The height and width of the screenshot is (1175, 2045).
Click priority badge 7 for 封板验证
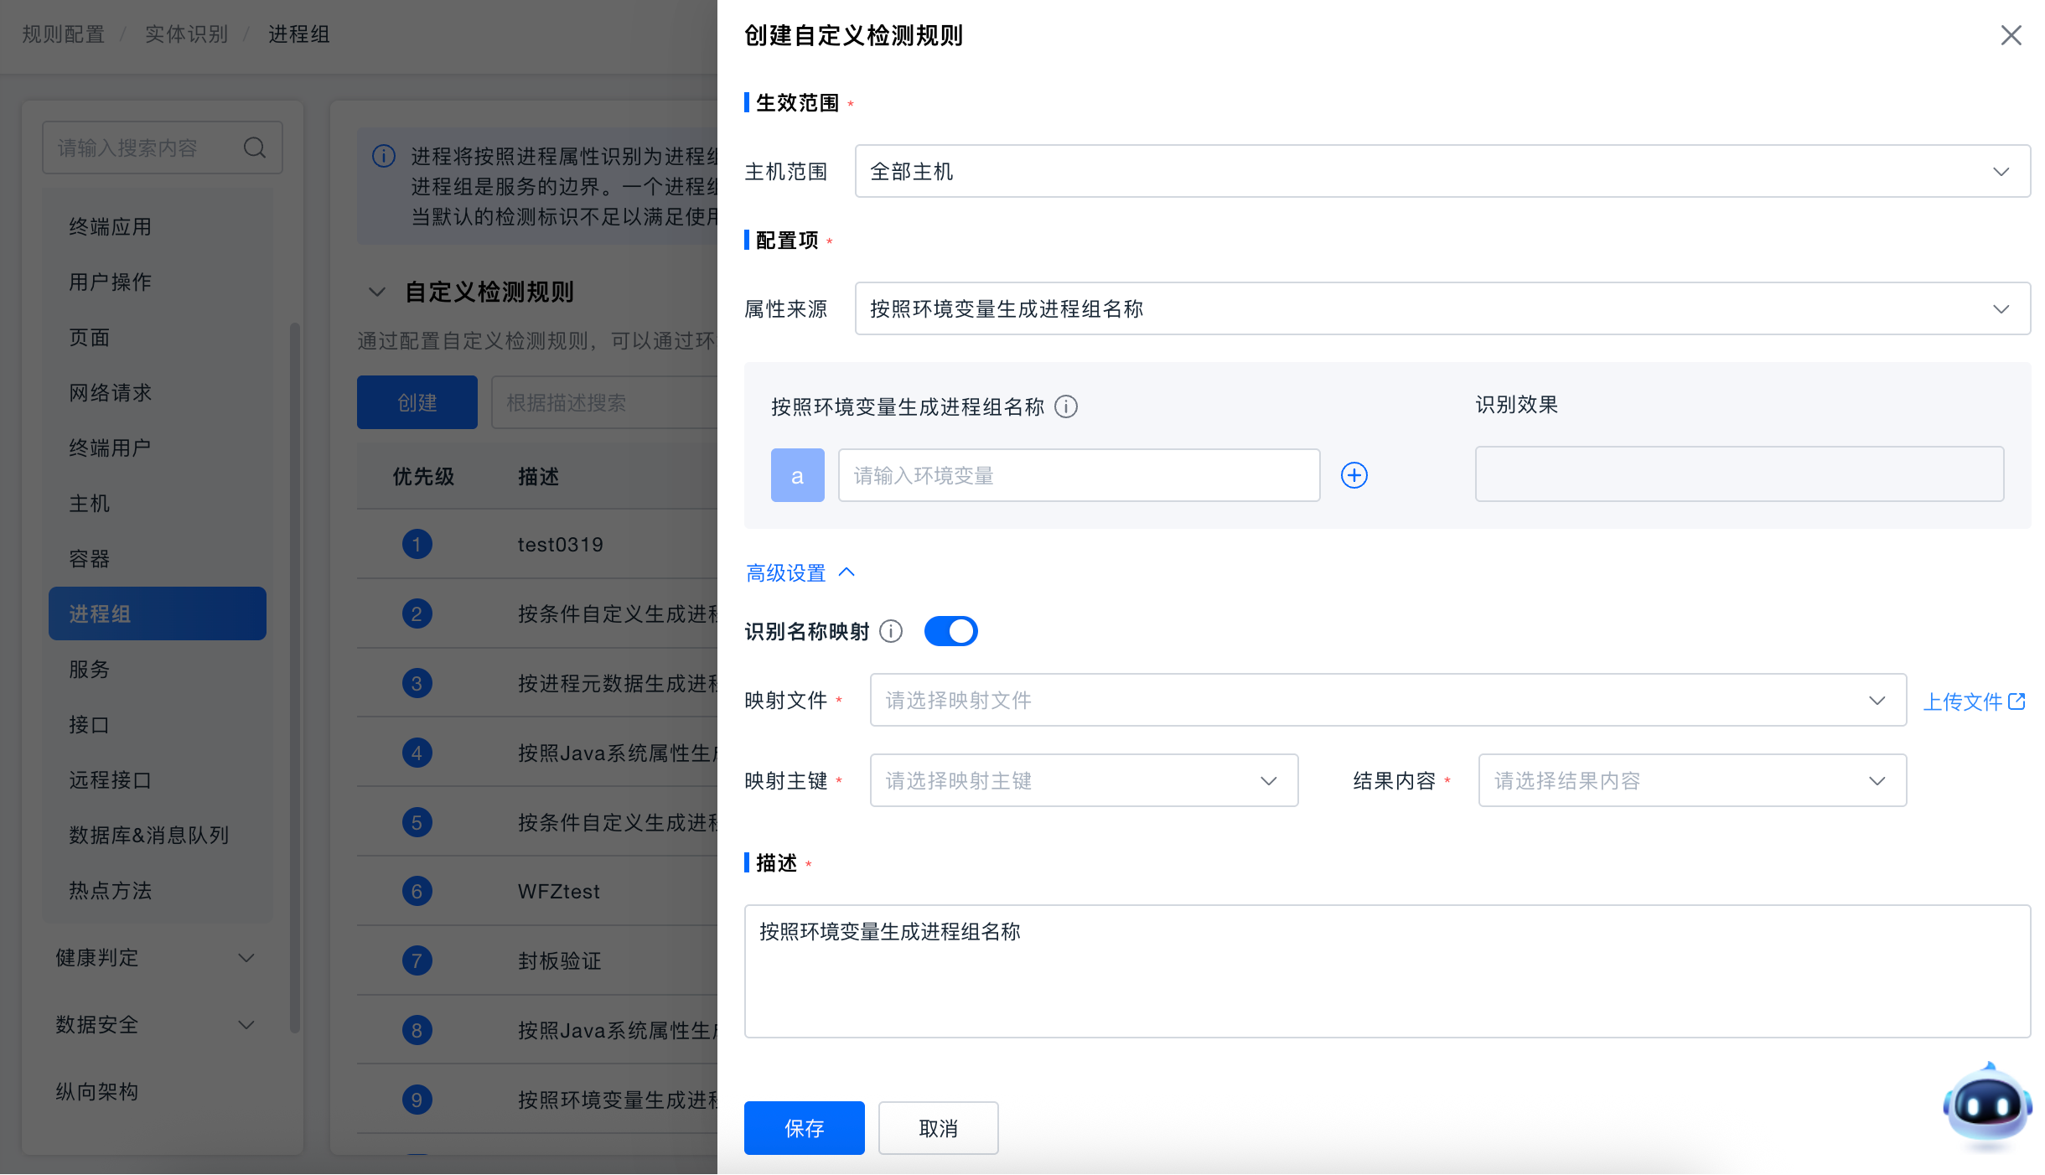(x=417, y=960)
